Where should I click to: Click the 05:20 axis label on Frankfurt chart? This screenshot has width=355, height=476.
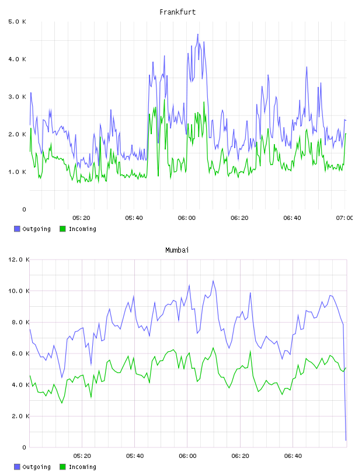82,218
